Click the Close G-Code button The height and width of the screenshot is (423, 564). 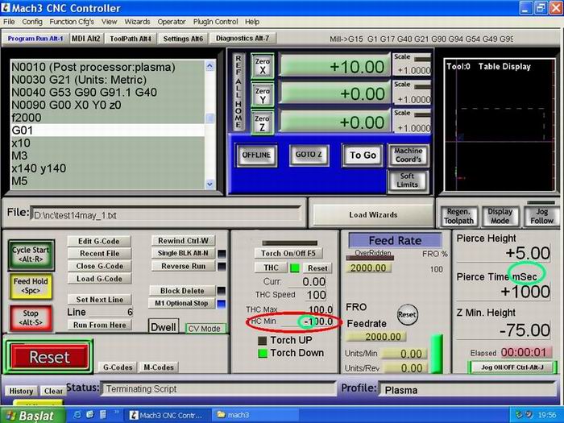(99, 266)
